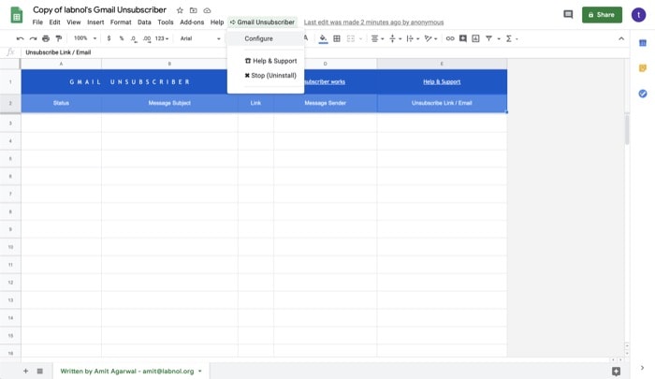Open text wrapping dropdown
The image size is (655, 379).
tap(413, 38)
